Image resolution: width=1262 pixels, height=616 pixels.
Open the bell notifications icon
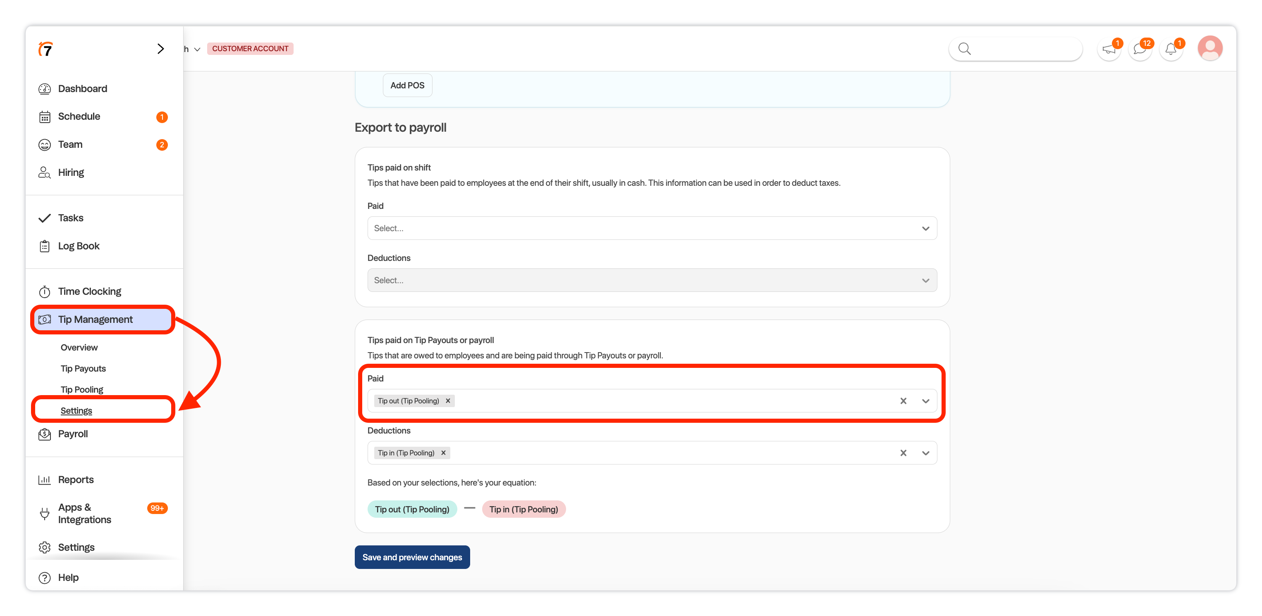(1171, 49)
